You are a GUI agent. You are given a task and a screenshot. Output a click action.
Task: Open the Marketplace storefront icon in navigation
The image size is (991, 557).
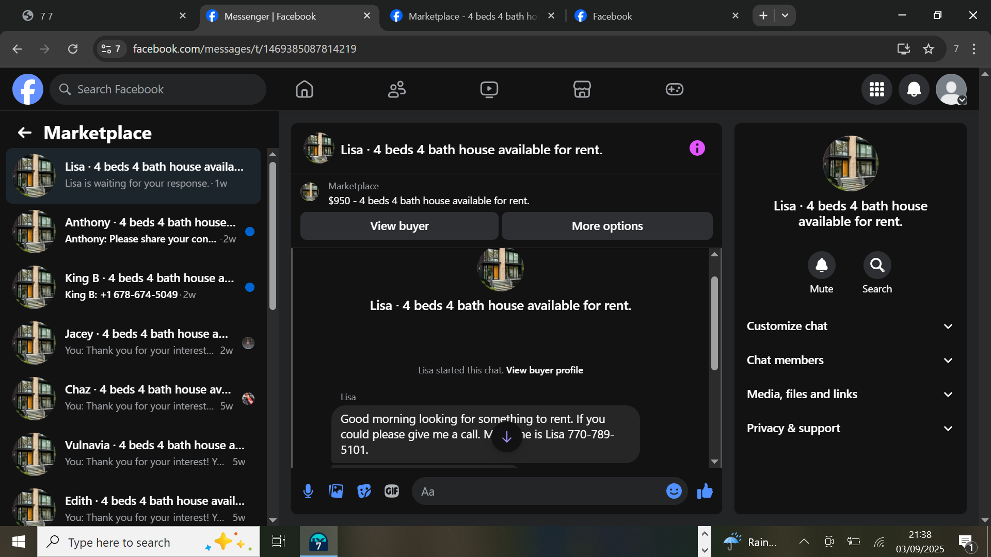pos(582,89)
